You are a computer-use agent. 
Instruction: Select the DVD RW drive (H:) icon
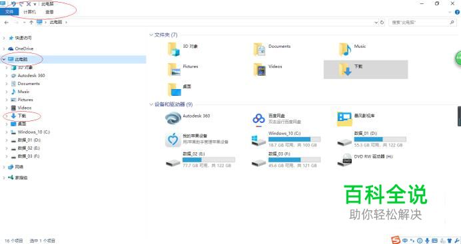click(x=344, y=160)
